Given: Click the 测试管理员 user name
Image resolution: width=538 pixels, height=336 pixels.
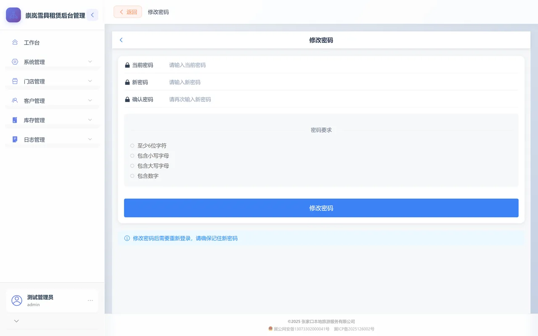Looking at the screenshot, I should pos(40,297).
